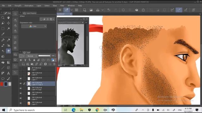Image resolution: width=202 pixels, height=113 pixels.
Task: Select the Hand move-canvas tool
Action: tap(9, 18)
